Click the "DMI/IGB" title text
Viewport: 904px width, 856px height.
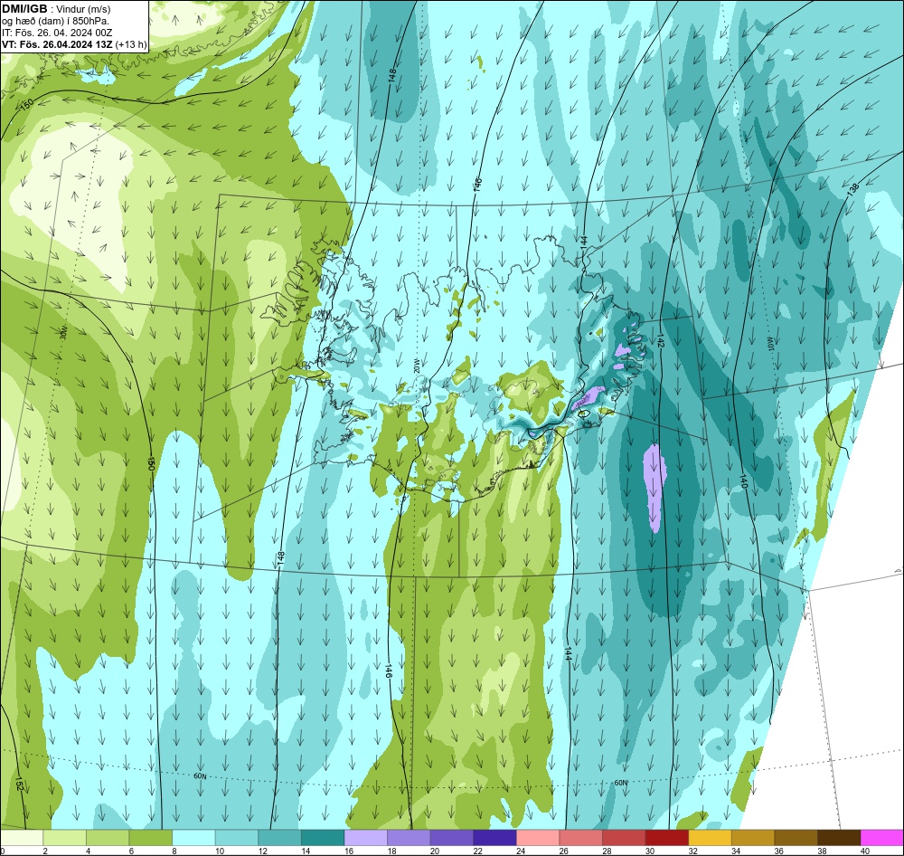click(x=24, y=9)
